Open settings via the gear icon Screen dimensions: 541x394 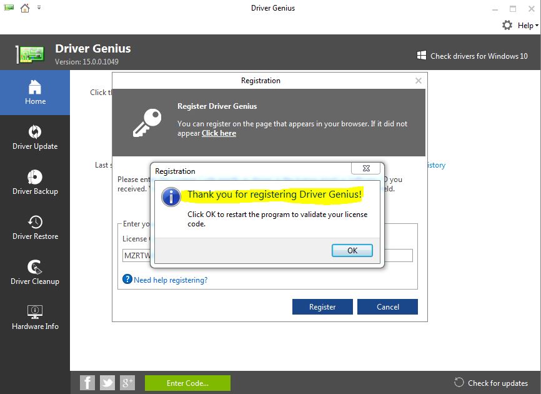507,25
